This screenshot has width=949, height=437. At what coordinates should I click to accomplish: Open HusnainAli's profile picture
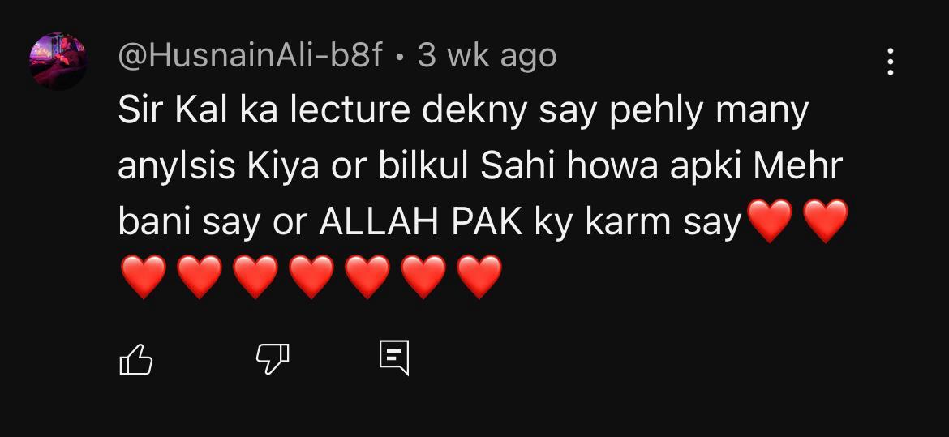(58, 61)
